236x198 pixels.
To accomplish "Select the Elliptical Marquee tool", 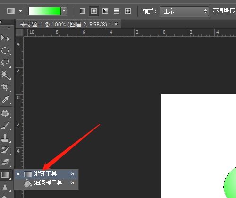I will click(5, 51).
